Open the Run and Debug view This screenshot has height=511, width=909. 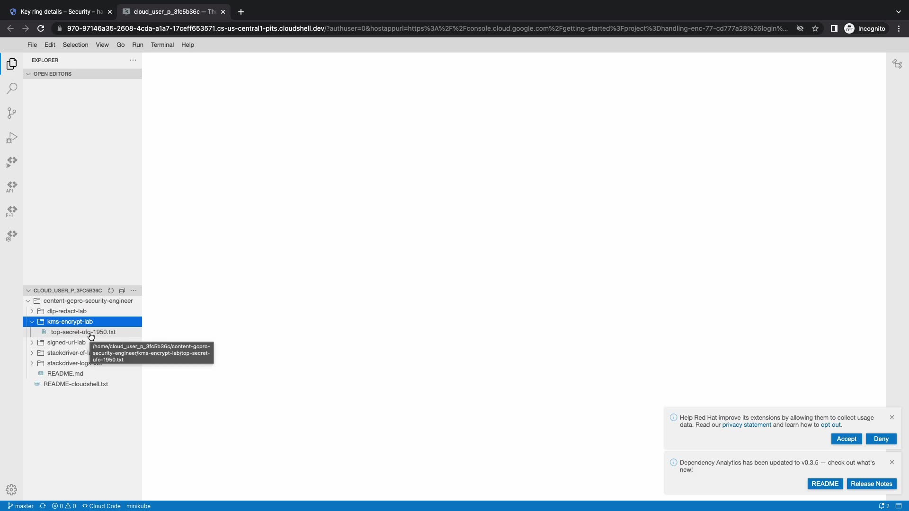(12, 138)
